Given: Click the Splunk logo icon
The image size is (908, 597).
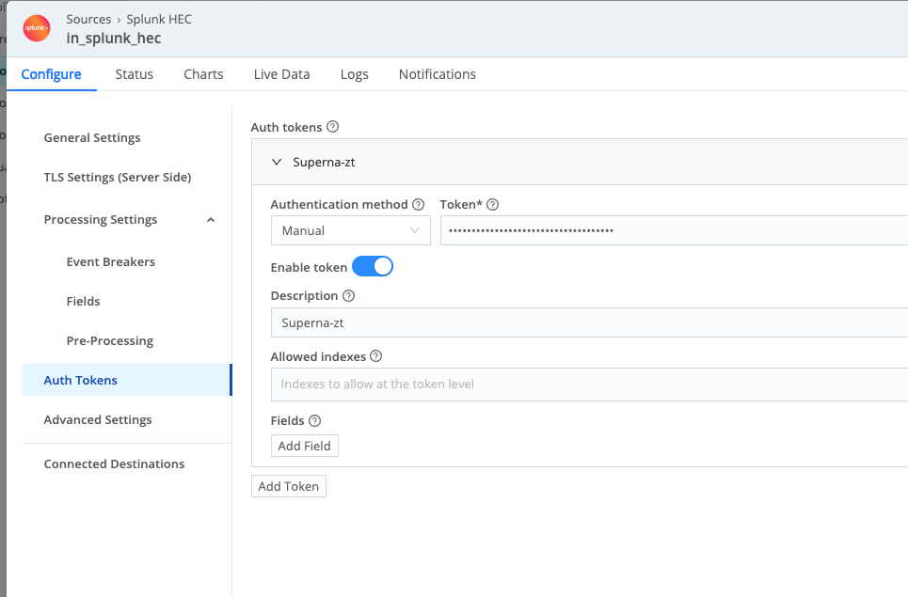Looking at the screenshot, I should (x=37, y=28).
